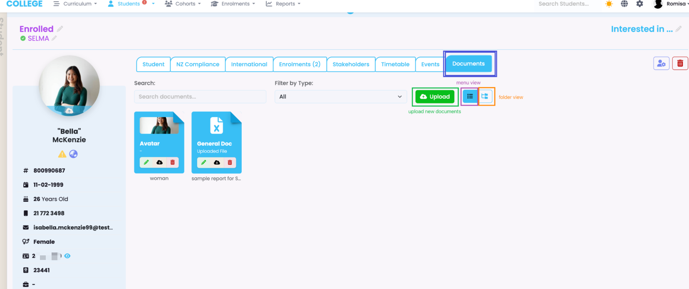Viewport: 689px width, 289px height.
Task: Delete the Avatar document with trash icon
Action: [173, 162]
